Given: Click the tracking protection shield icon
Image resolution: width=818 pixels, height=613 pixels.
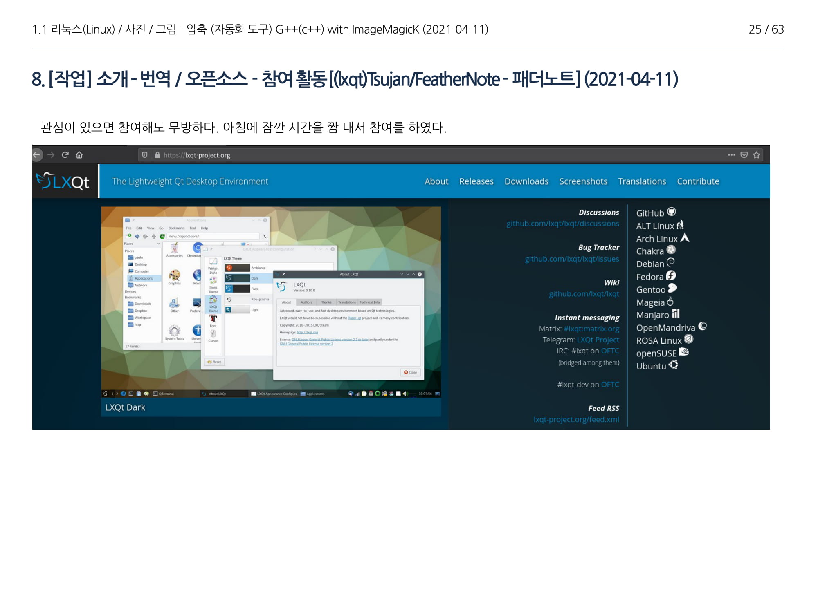Looking at the screenshot, I should point(144,155).
